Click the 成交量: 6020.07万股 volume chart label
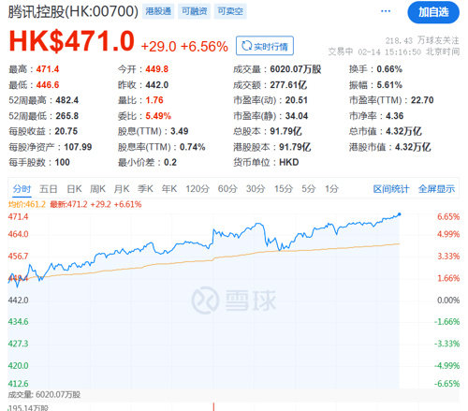The width and height of the screenshot is (468, 411). [x=44, y=394]
